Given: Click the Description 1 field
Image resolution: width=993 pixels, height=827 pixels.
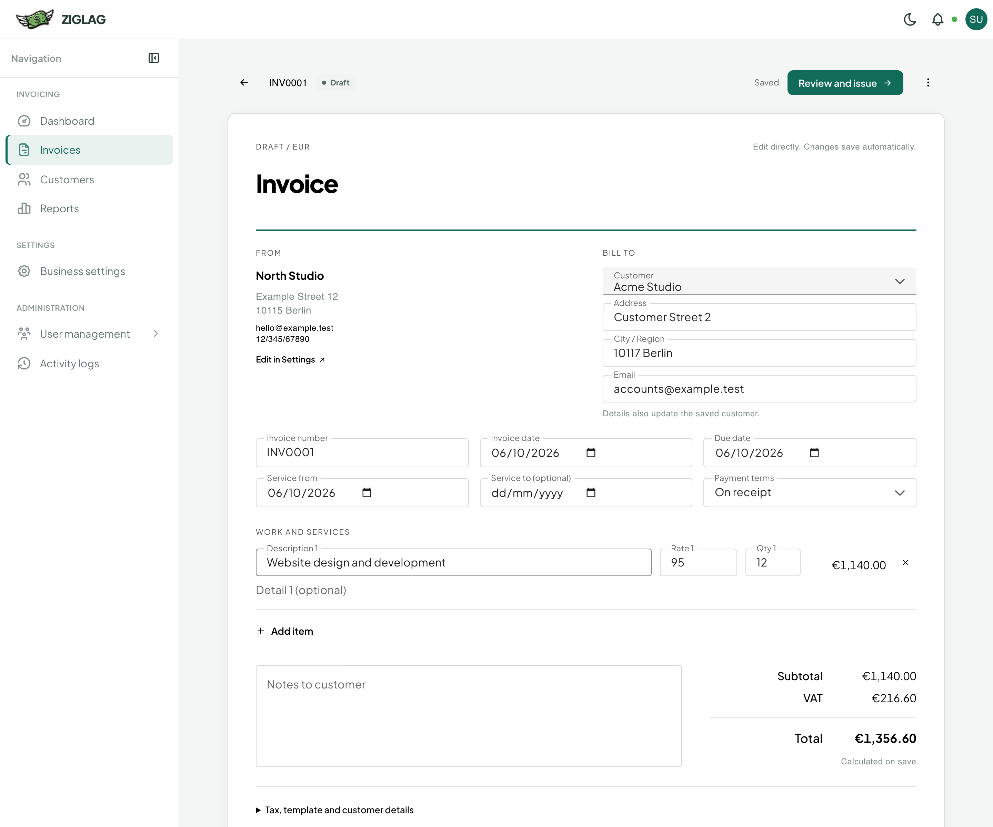Looking at the screenshot, I should pos(453,562).
